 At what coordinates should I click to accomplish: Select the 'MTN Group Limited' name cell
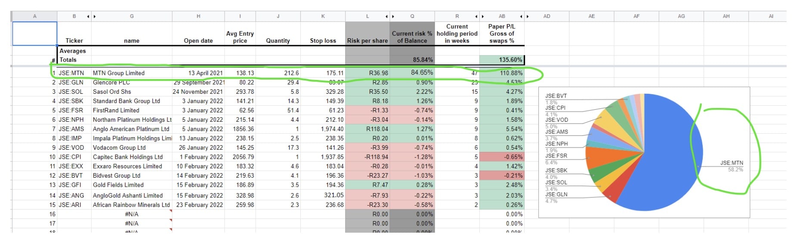coord(132,73)
